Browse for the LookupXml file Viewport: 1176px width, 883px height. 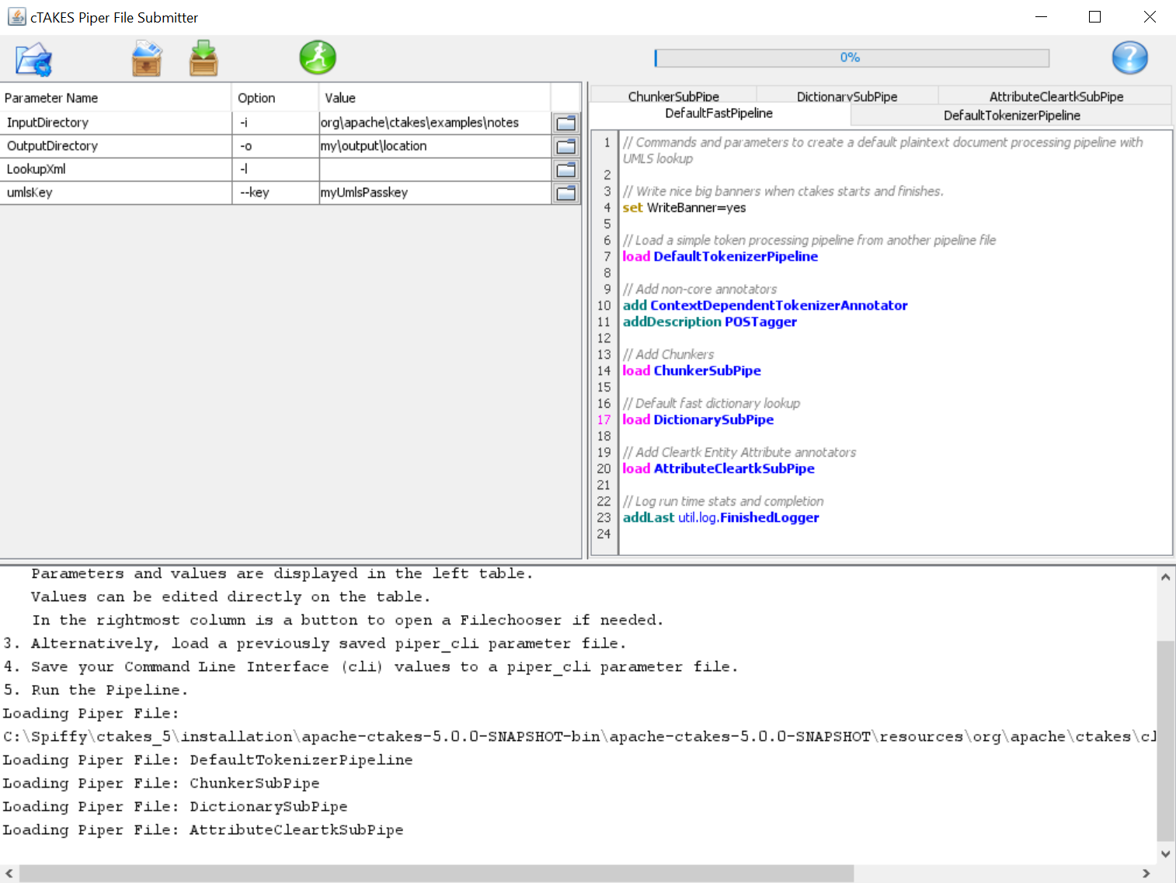[x=566, y=169]
